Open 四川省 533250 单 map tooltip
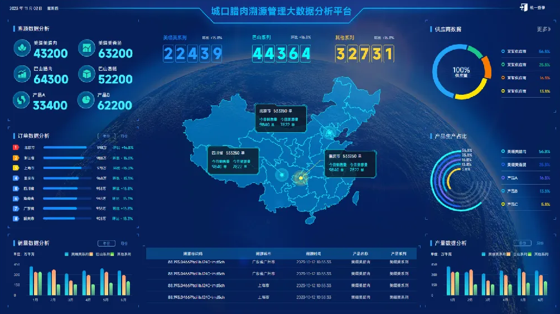560x314 pixels. coord(233,161)
